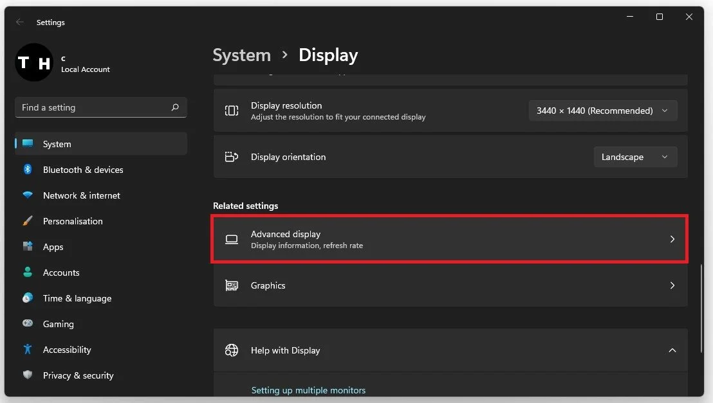Click the Advanced display monitor icon

coord(232,240)
